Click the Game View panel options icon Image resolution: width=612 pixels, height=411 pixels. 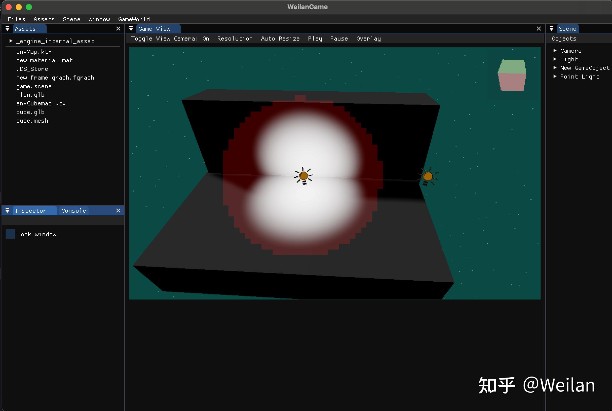[131, 29]
